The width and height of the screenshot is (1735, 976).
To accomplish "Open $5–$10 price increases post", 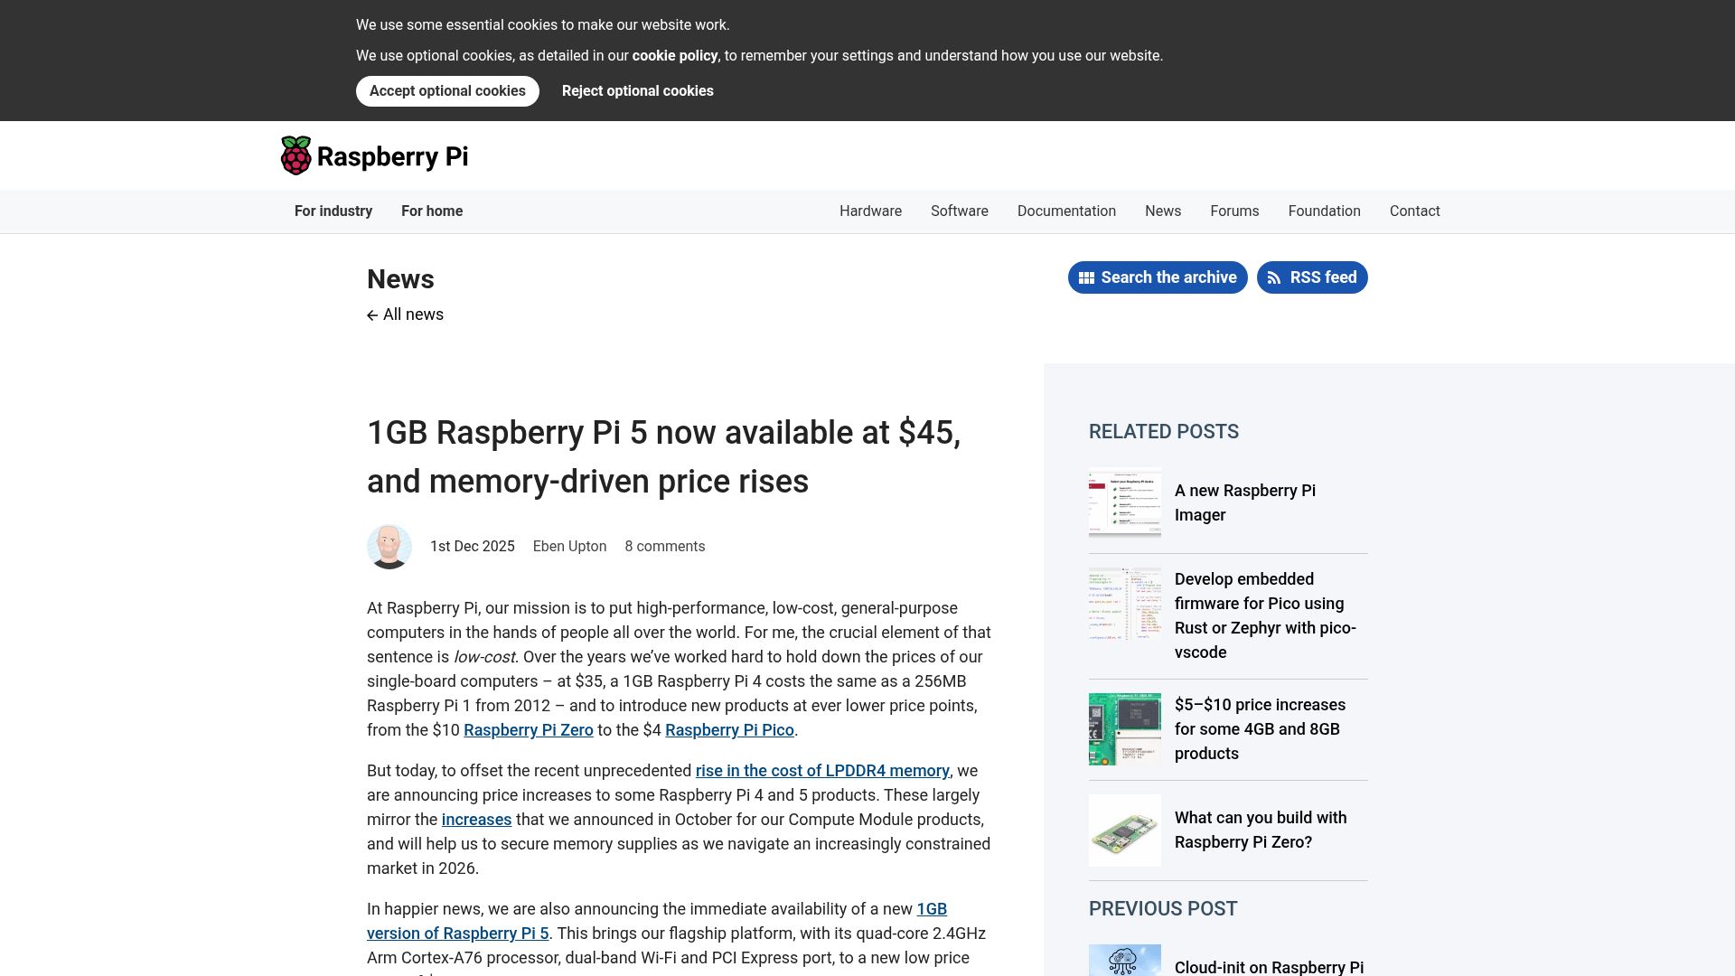I will [1260, 729].
